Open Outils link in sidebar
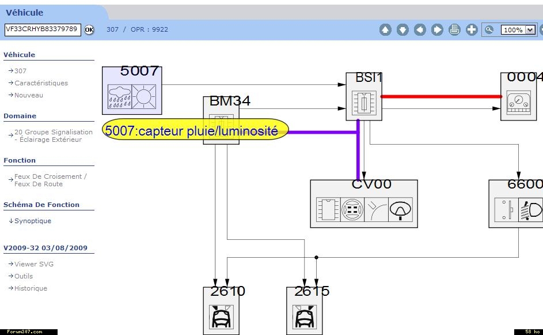This screenshot has height=335, width=543. pos(23,276)
